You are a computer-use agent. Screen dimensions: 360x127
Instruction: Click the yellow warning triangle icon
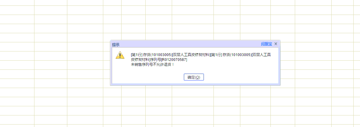pos(120,55)
